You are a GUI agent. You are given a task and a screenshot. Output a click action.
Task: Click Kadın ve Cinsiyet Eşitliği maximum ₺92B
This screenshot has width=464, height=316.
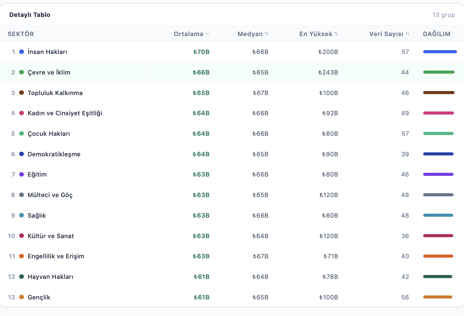pos(330,113)
